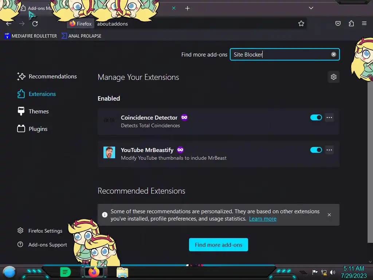
Task: Open the green notes app in taskbar
Action: 65,272
